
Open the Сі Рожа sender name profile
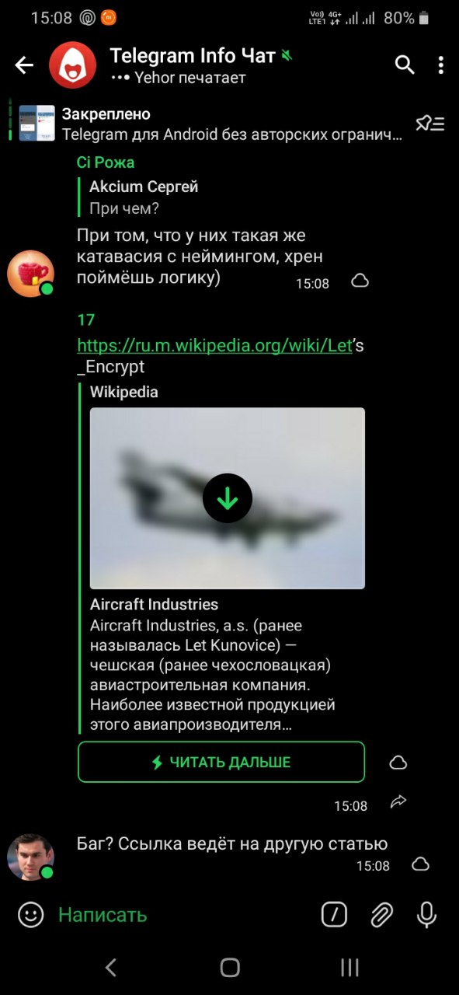coord(106,162)
